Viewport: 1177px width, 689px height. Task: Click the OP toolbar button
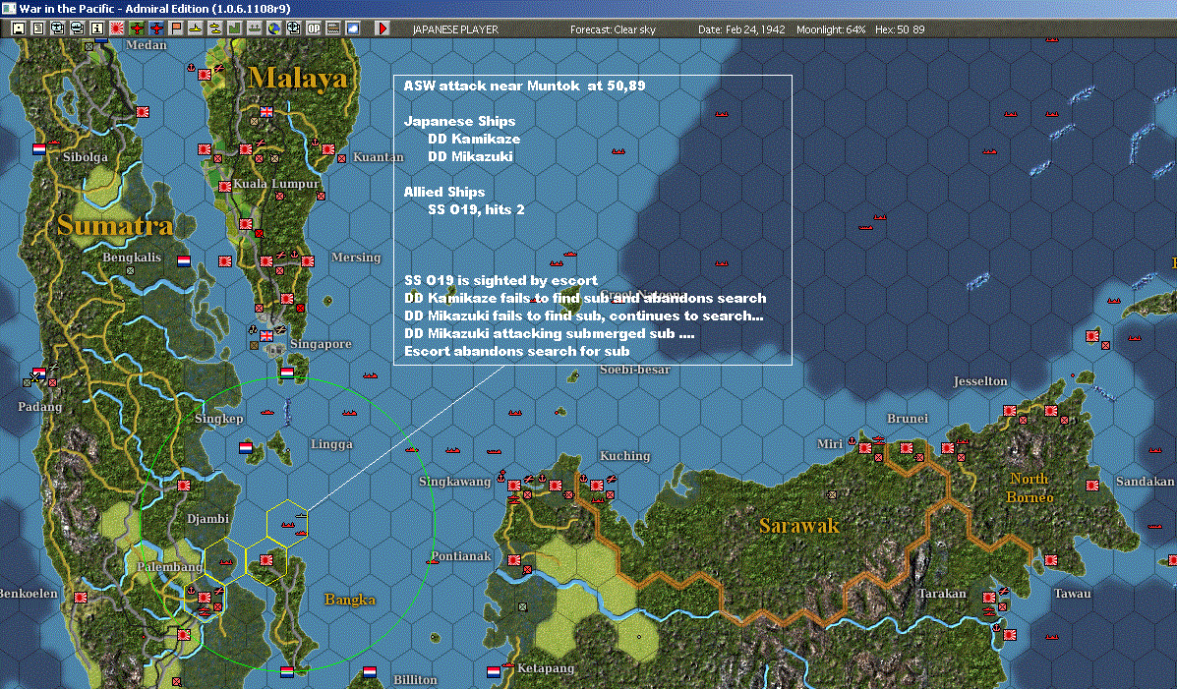click(x=313, y=29)
